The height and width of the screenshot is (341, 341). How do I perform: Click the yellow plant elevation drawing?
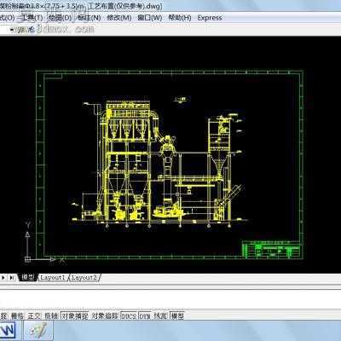point(159,163)
